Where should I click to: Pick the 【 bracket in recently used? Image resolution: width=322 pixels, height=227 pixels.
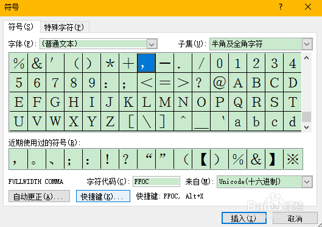201,159
